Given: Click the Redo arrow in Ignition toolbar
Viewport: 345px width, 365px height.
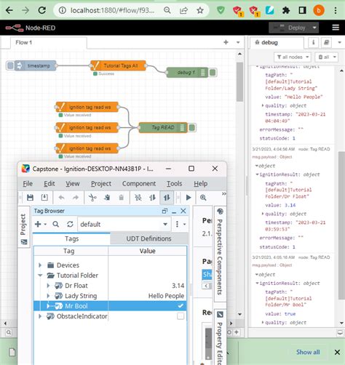Looking at the screenshot, I should pyautogui.click(x=76, y=198).
